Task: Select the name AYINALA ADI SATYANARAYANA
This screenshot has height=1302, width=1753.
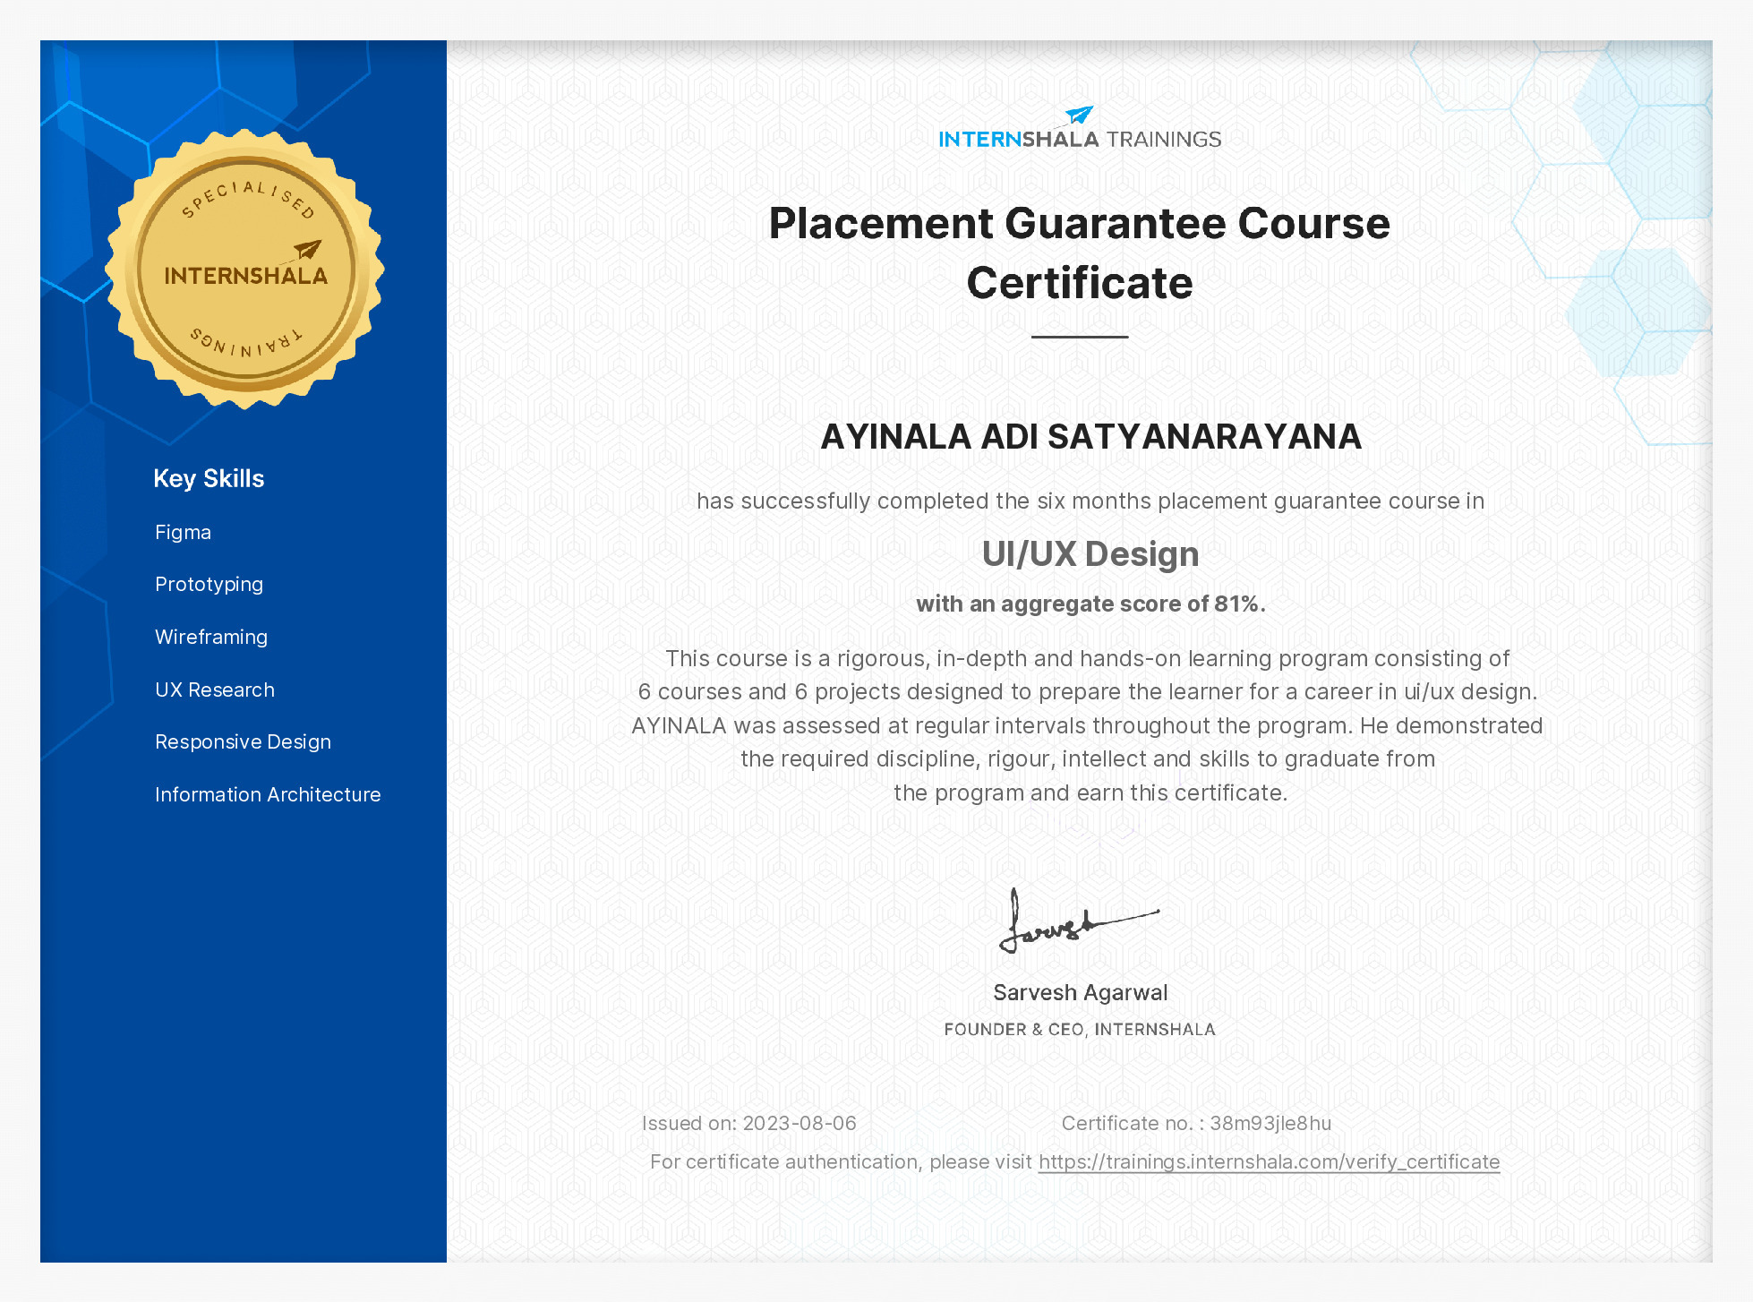Action: coord(1090,437)
